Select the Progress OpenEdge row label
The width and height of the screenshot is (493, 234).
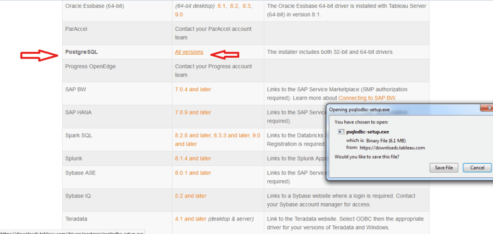91,66
